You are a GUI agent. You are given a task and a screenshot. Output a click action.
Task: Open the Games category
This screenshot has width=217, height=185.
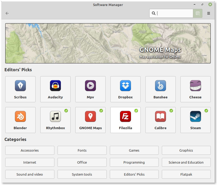tap(134, 150)
